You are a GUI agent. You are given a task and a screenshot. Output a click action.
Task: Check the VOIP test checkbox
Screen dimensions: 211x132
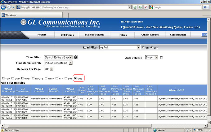[x=22, y=78]
